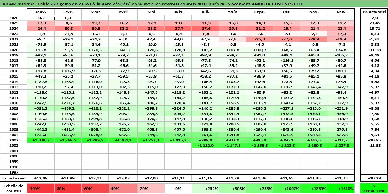Click the 0% white scale swatch

click(x=178, y=188)
